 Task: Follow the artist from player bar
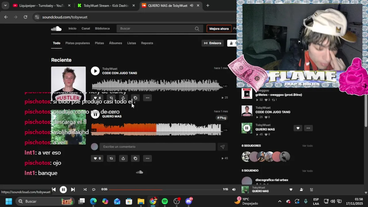(x=301, y=189)
